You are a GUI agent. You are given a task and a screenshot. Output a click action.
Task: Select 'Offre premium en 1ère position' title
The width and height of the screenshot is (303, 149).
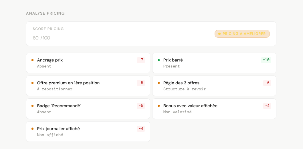68,83
